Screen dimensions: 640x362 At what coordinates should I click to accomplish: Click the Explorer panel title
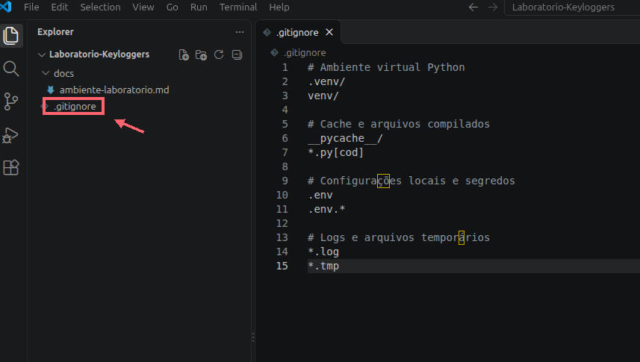coord(55,32)
